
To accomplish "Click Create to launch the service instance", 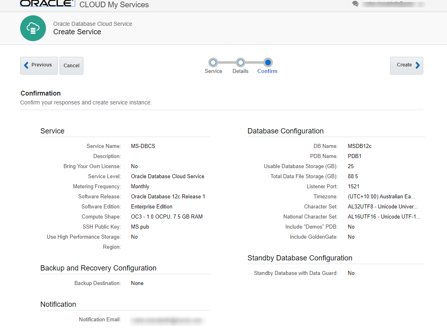I will [x=406, y=65].
